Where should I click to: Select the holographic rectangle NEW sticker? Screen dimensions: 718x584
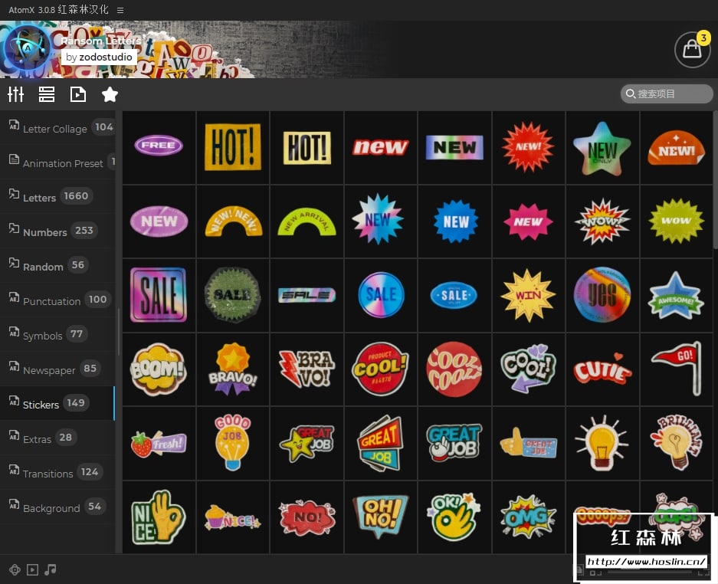(x=454, y=147)
